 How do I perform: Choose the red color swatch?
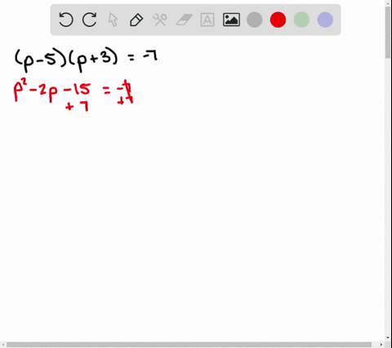coord(278,20)
